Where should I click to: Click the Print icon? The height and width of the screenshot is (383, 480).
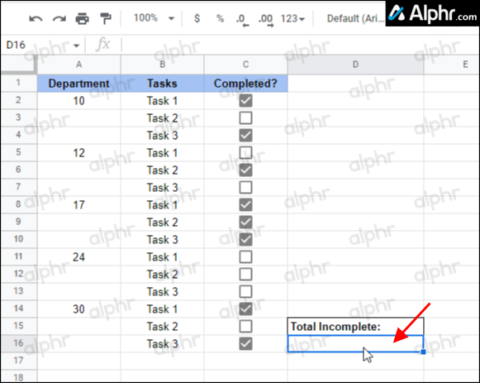83,19
